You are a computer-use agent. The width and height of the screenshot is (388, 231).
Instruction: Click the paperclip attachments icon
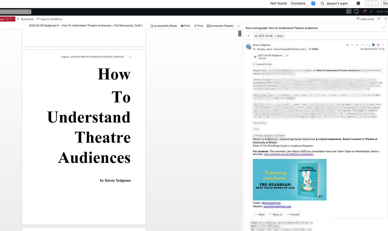(x=249, y=36)
